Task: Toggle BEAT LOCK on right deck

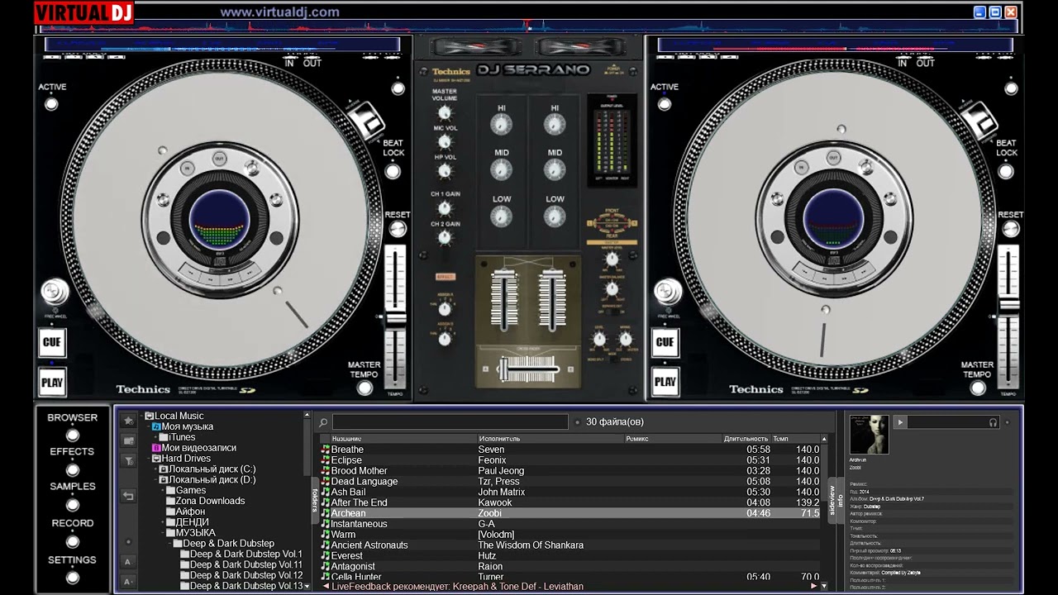Action: (1006, 172)
